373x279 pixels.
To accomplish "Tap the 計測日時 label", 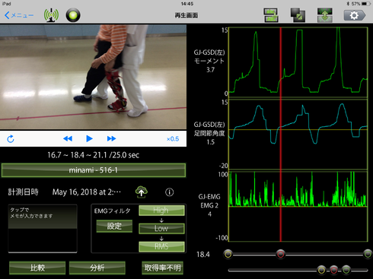I will (x=24, y=192).
